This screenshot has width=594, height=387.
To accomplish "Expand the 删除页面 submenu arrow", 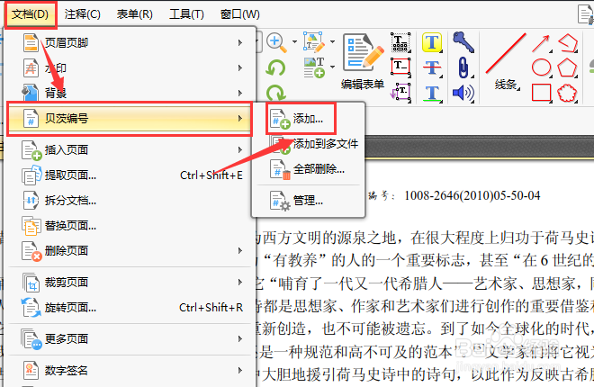I will (239, 251).
